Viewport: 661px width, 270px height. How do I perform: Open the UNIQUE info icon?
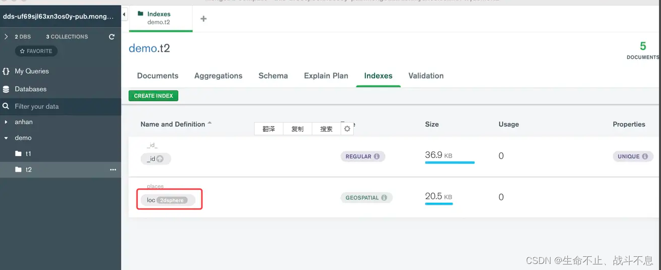[x=645, y=157]
